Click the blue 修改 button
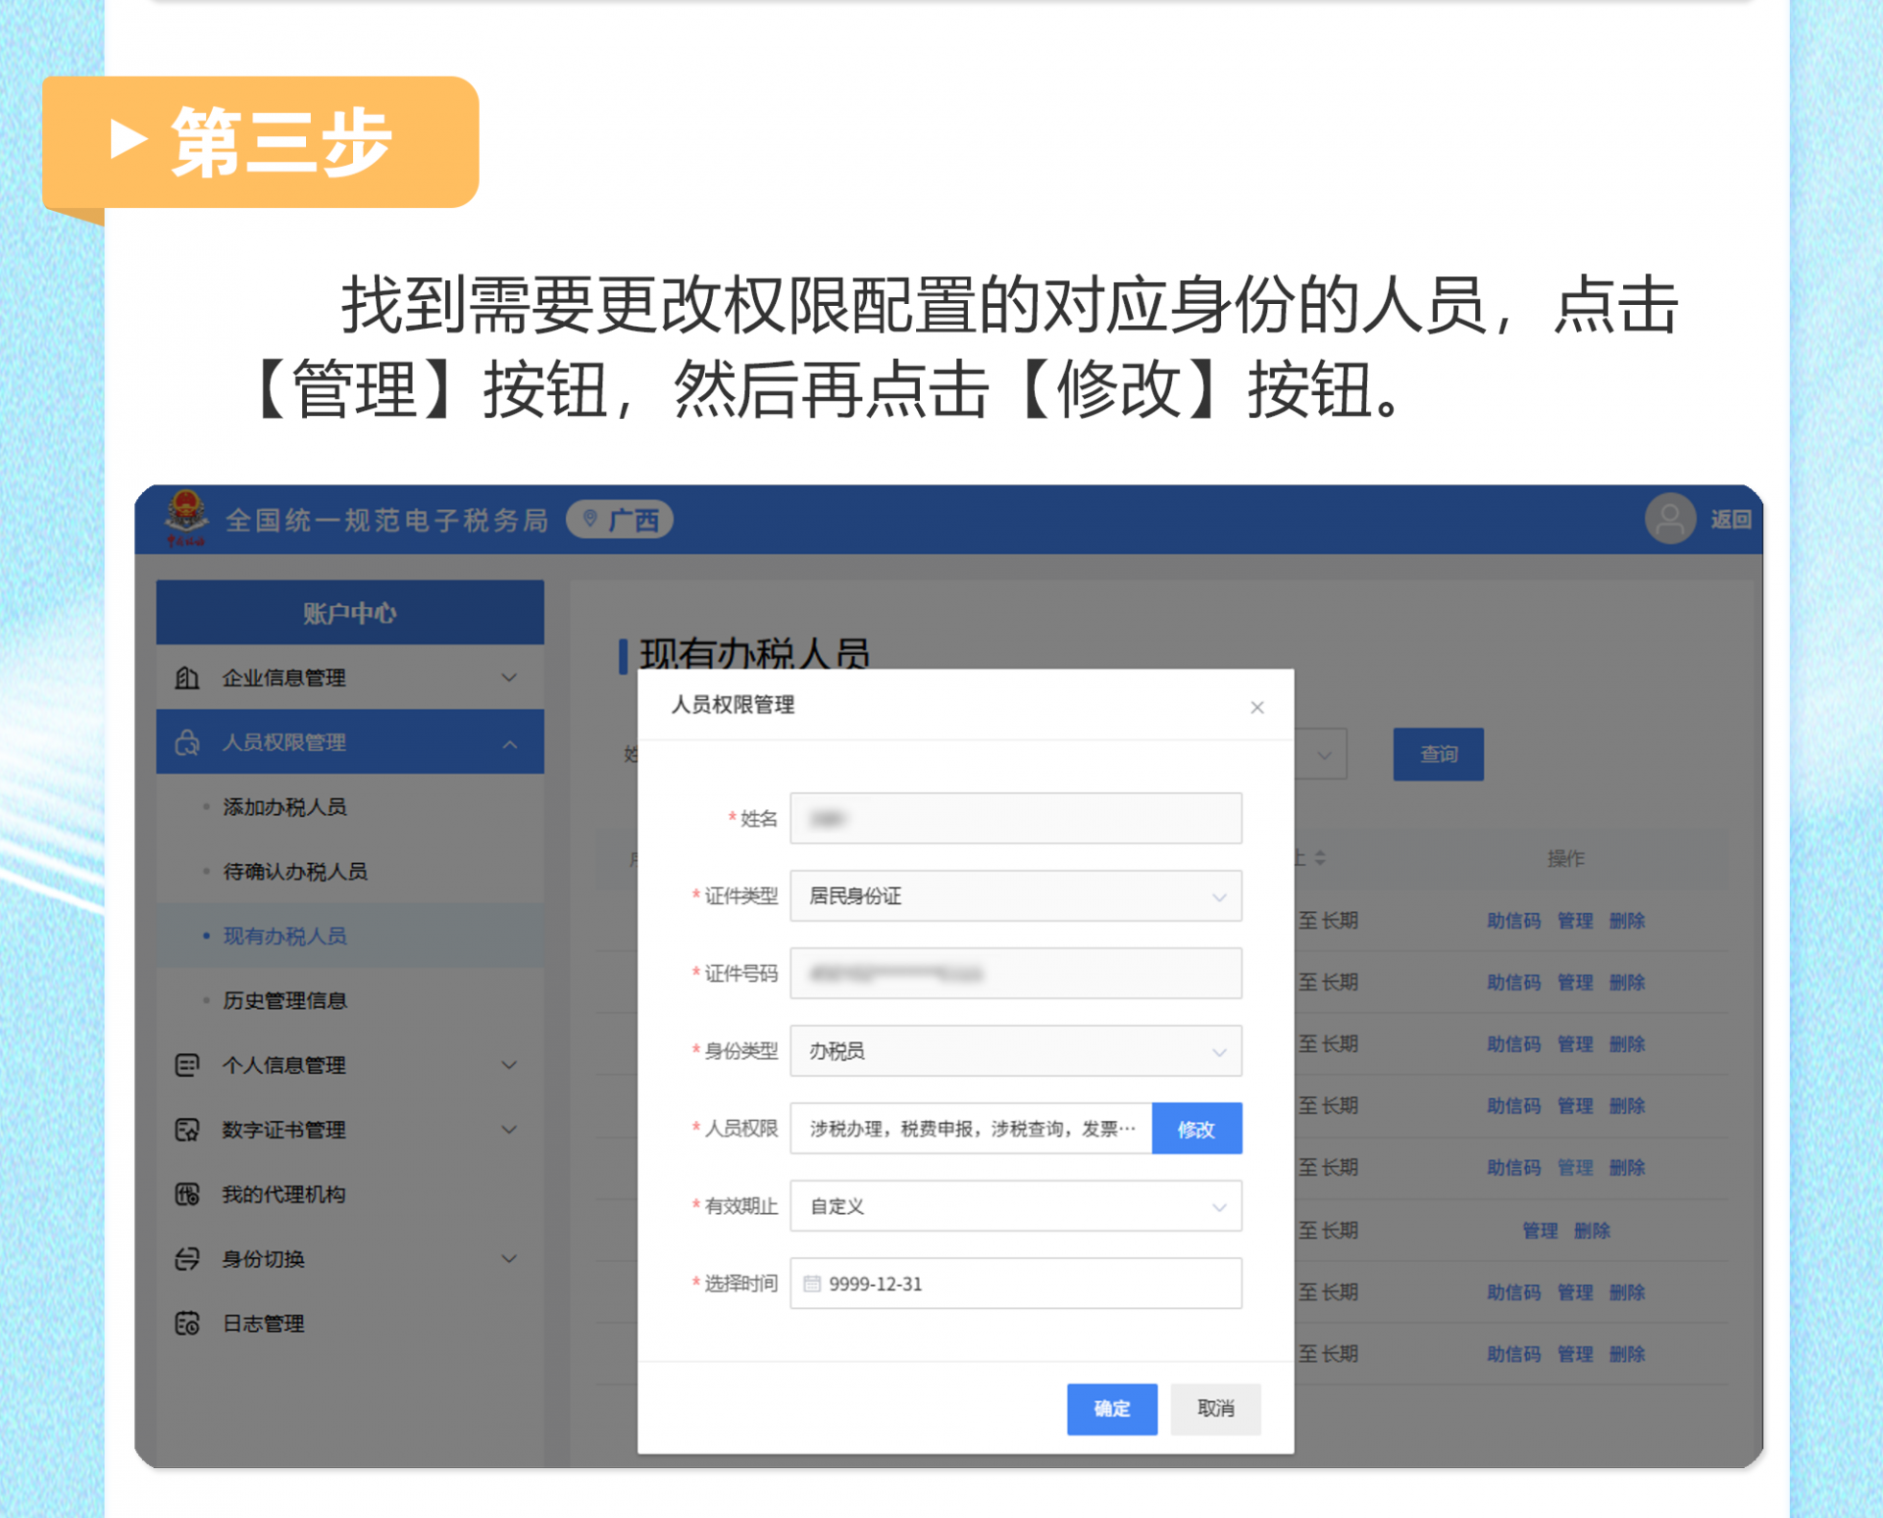Screen dimensions: 1883x1518 click(1196, 1129)
